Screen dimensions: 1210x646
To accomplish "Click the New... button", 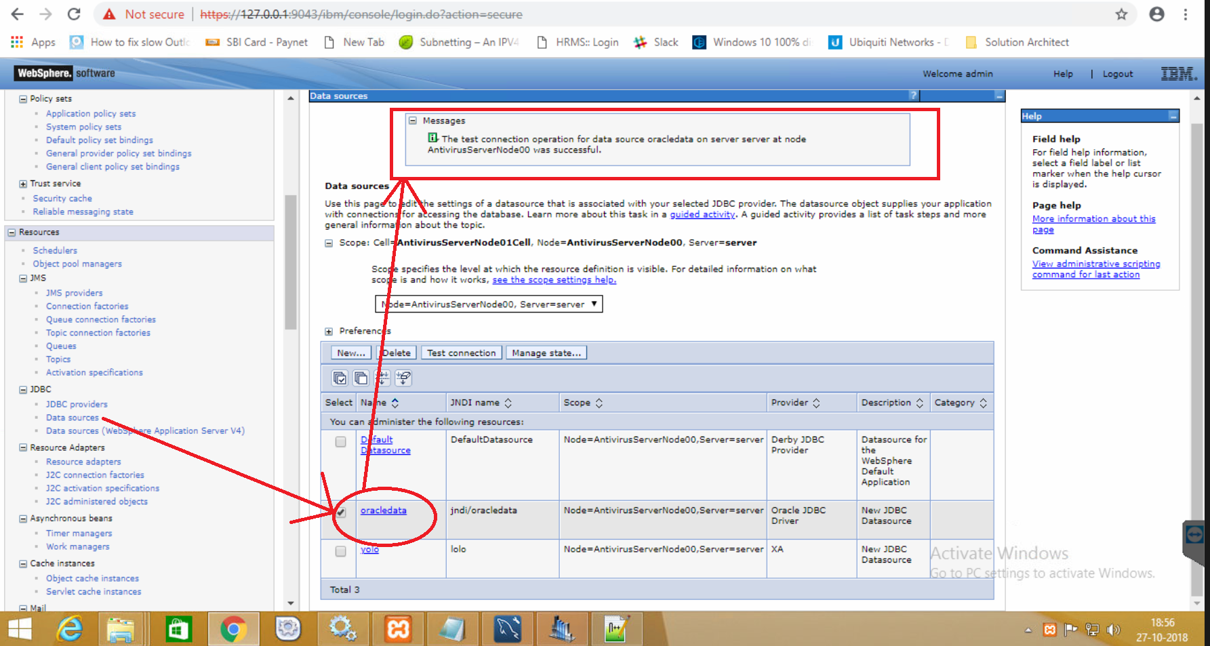I will (x=351, y=353).
